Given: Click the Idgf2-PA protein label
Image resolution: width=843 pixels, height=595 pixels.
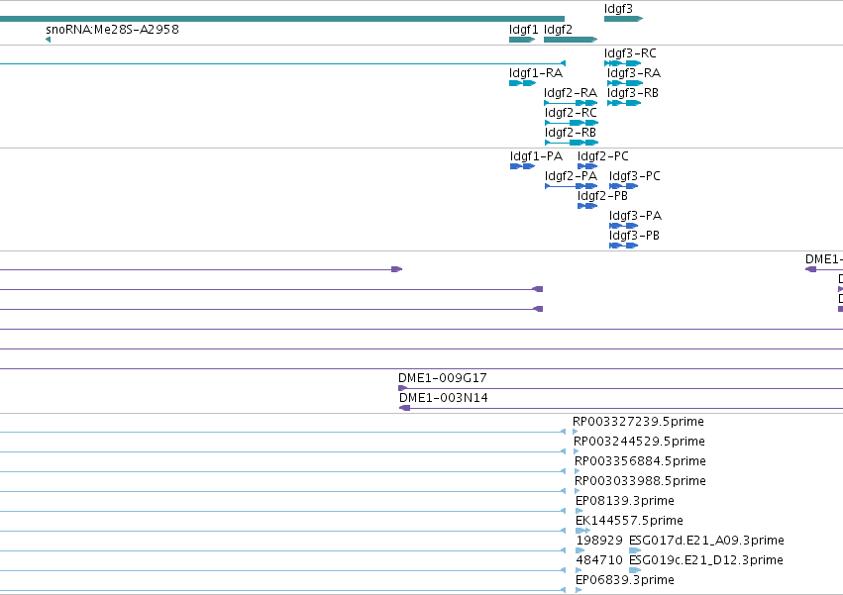Looking at the screenshot, I should (571, 176).
